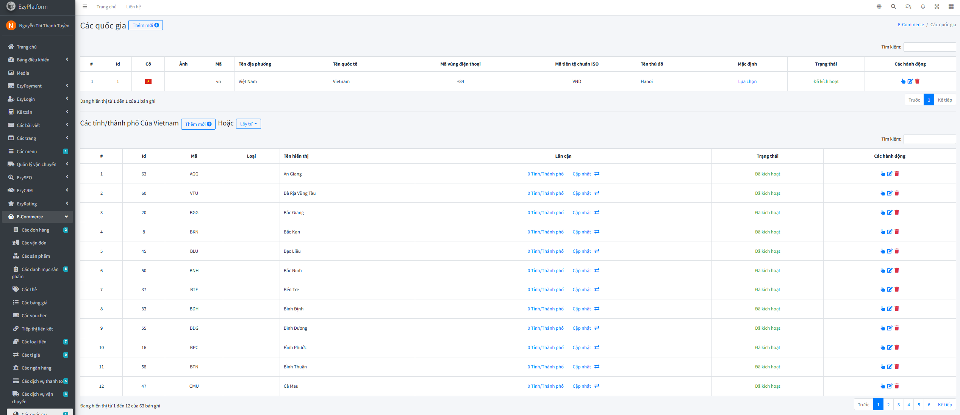
Task: Toggle the Bạc Liêu activation status
Action: 767,251
